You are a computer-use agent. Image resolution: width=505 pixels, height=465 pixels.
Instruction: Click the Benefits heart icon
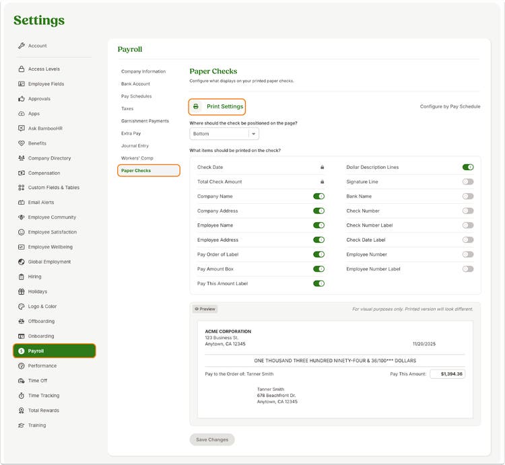click(22, 143)
